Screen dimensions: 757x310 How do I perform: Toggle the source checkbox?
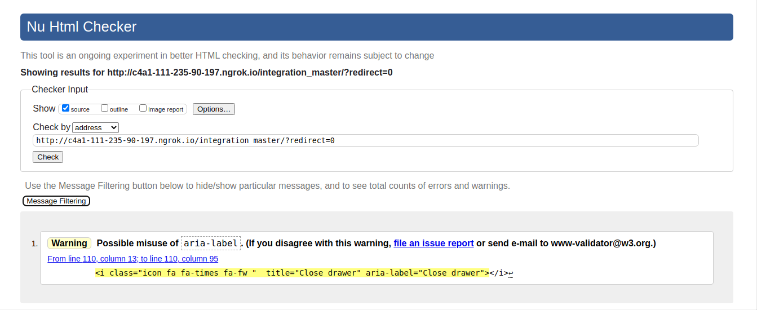click(x=66, y=108)
